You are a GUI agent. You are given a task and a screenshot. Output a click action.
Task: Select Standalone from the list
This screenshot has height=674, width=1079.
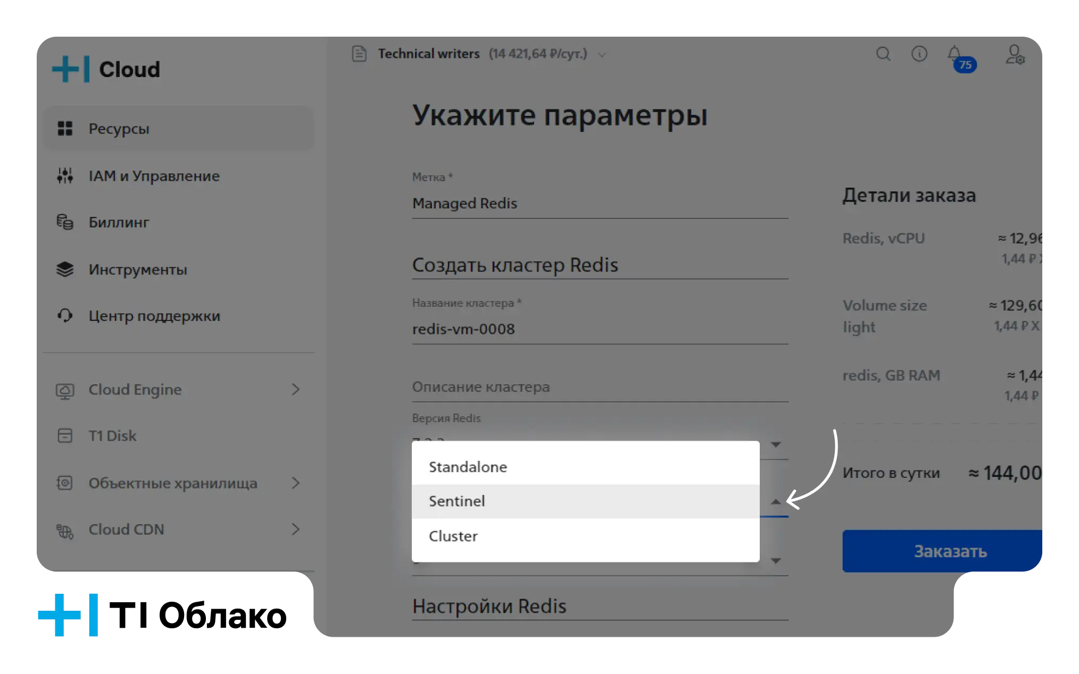click(x=586, y=467)
